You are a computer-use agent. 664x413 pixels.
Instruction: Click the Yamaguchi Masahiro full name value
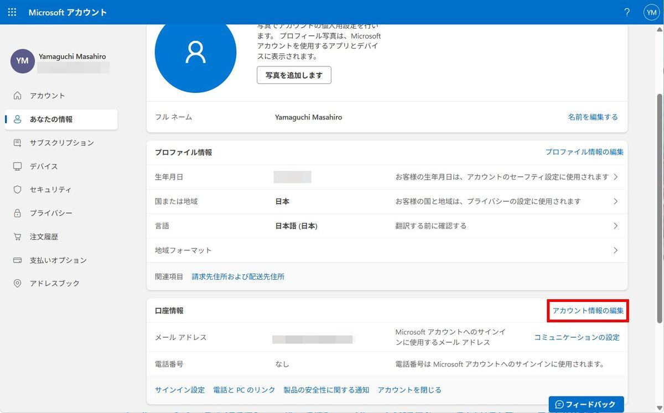tap(308, 117)
